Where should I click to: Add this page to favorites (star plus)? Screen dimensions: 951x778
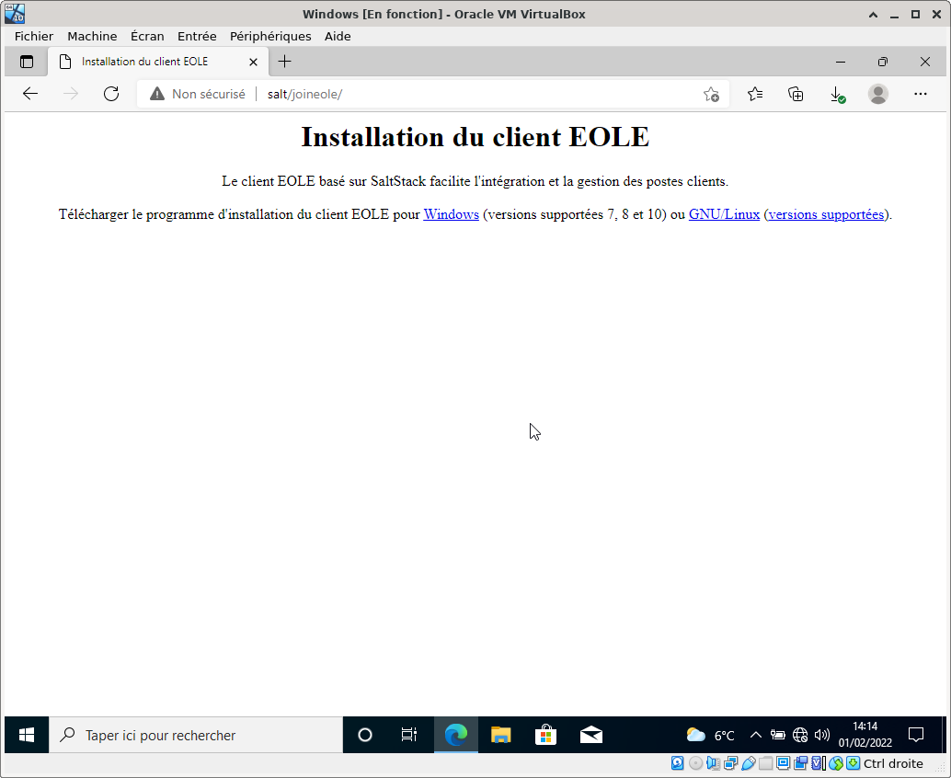coord(711,94)
